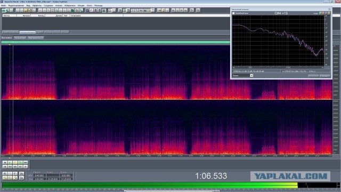
Task: Click the green navigation range bar above spectrogram
Action: (116, 42)
